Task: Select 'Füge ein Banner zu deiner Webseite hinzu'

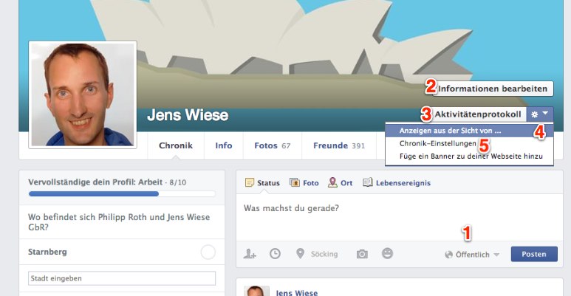Action: tap(469, 156)
